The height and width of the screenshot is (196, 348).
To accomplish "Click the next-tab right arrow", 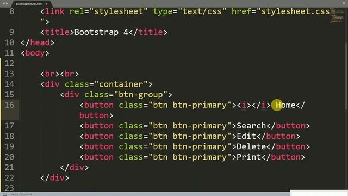I will 7,3.
